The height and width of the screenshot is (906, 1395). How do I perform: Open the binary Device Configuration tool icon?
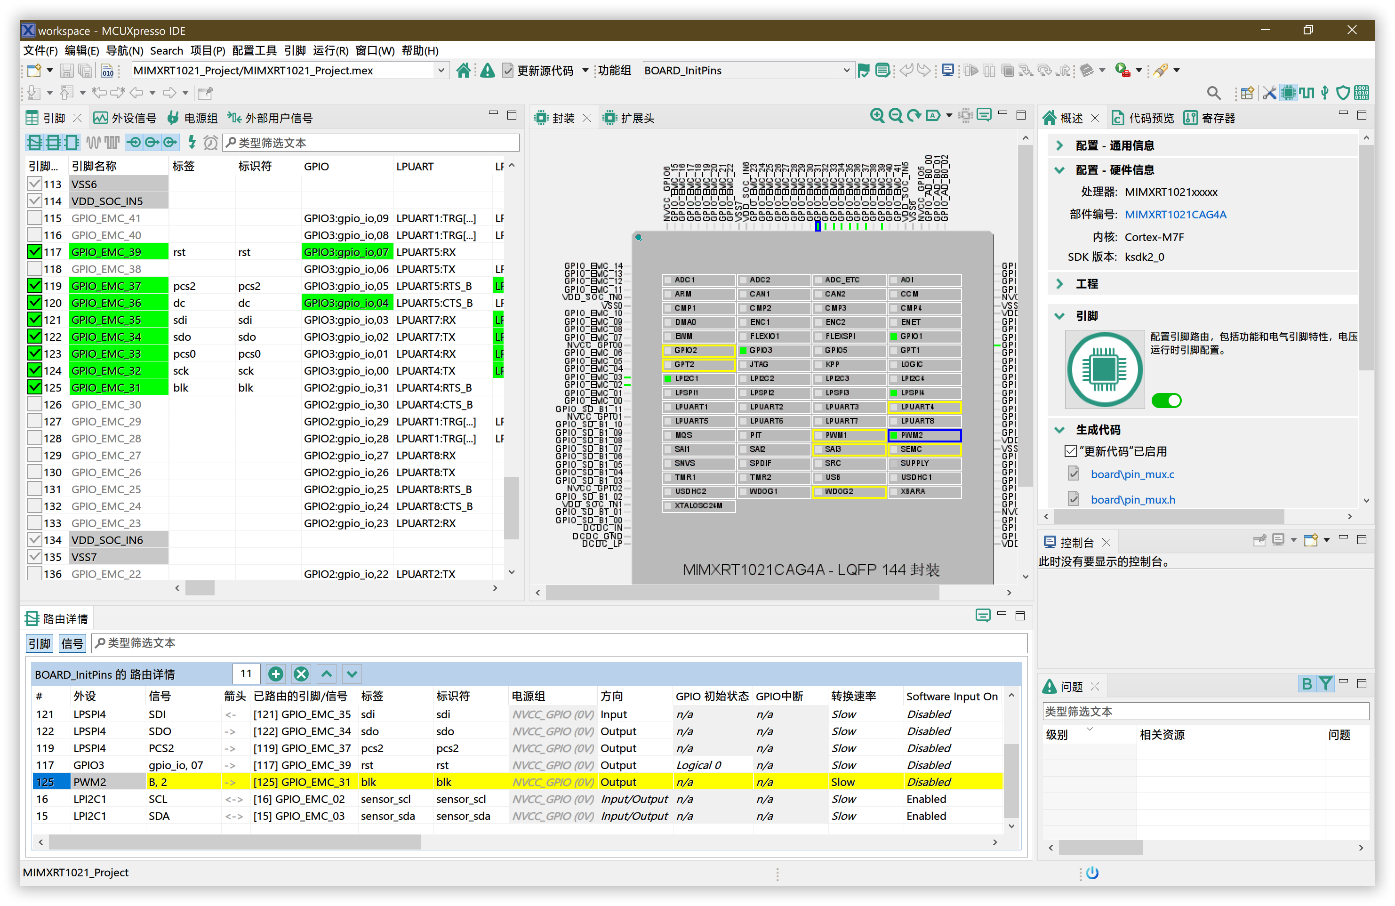pos(1362,93)
